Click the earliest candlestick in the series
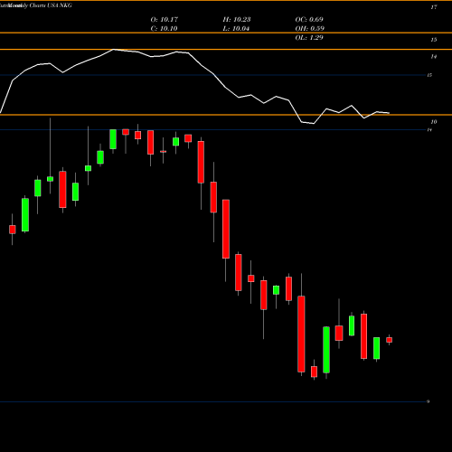Screen dimensions: 452x452 tap(13, 230)
